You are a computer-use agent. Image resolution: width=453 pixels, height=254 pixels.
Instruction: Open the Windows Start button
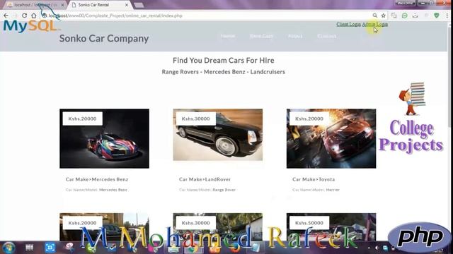(8, 248)
